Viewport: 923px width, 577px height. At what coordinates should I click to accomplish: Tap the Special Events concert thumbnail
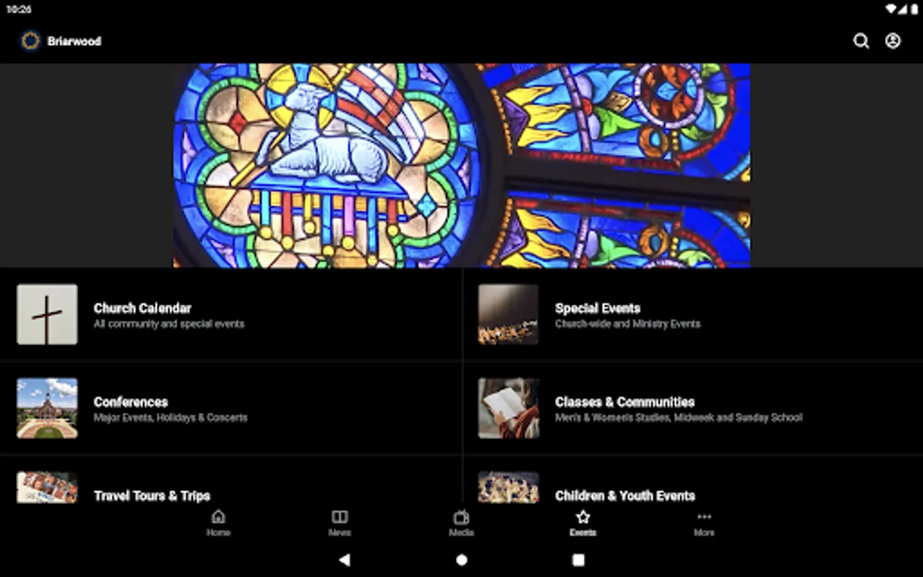coord(508,314)
